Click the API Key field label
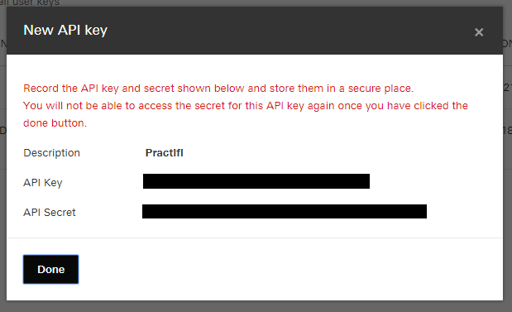Viewport: 512px width, 312px height. (43, 183)
